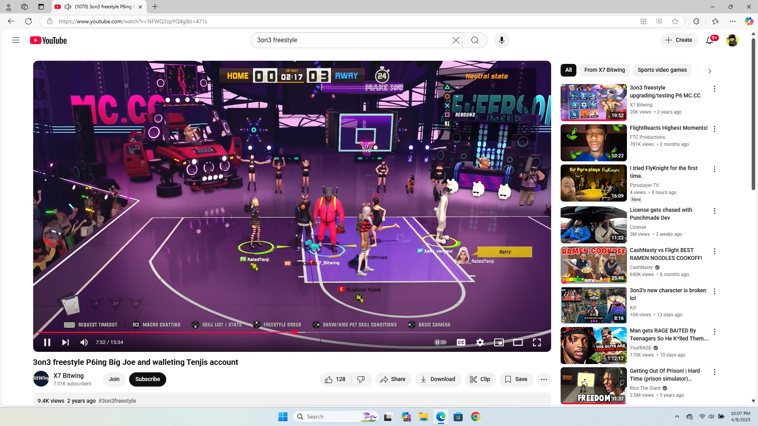The width and height of the screenshot is (758, 426).
Task: Open more actions menu below video
Action: click(x=544, y=379)
